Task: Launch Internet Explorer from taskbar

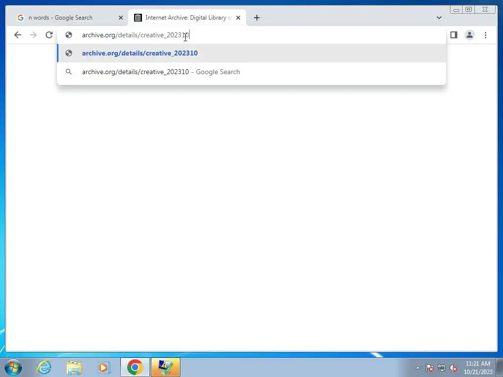Action: coord(44,367)
